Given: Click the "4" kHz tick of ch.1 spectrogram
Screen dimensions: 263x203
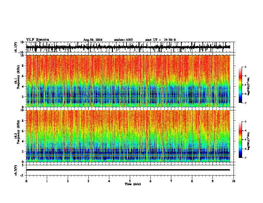Looking at the screenshot, I should coord(23,87).
